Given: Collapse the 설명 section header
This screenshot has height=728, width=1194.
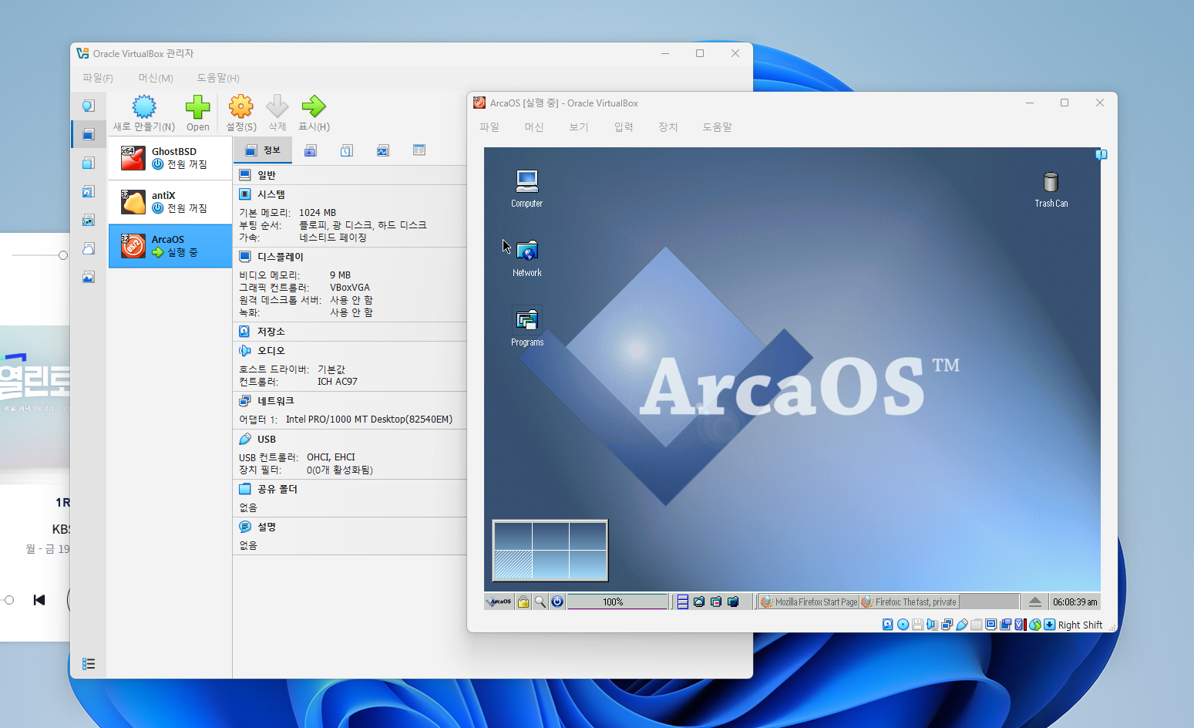Looking at the screenshot, I should pyautogui.click(x=350, y=527).
